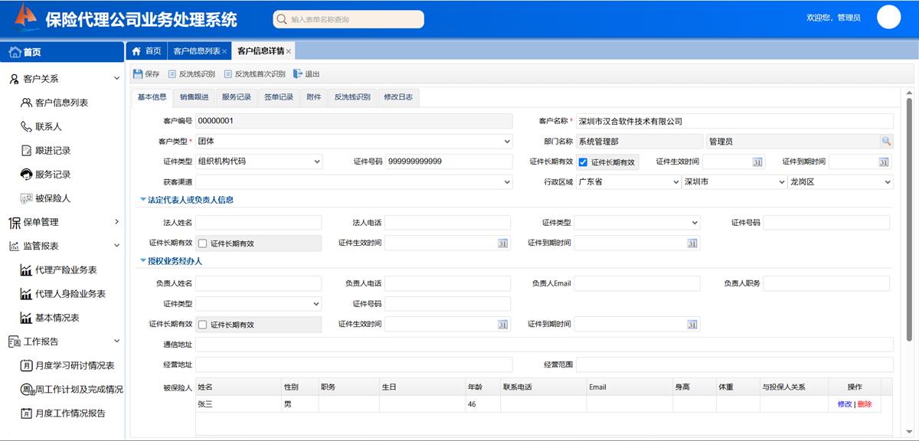
Task: Switch to 修改日志 tab
Action: [398, 97]
